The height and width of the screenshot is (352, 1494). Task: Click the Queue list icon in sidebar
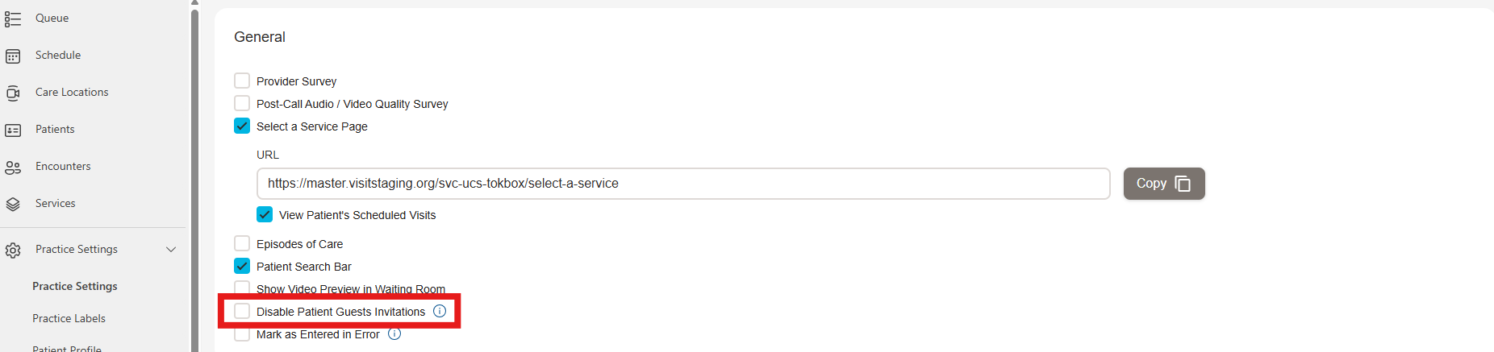tap(13, 19)
